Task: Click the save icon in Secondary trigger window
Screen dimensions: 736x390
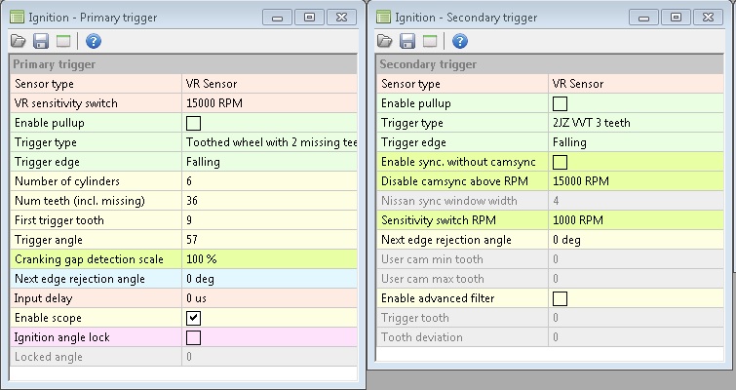Action: pos(407,41)
